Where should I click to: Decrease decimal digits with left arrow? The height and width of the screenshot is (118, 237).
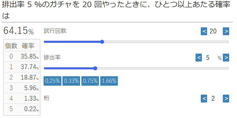point(204,99)
